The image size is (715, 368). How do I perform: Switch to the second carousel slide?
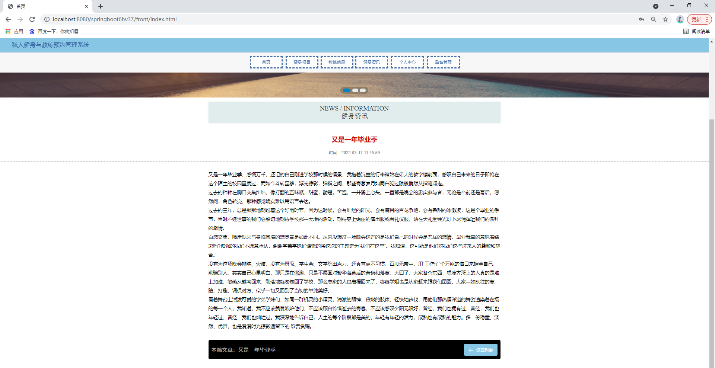point(355,90)
